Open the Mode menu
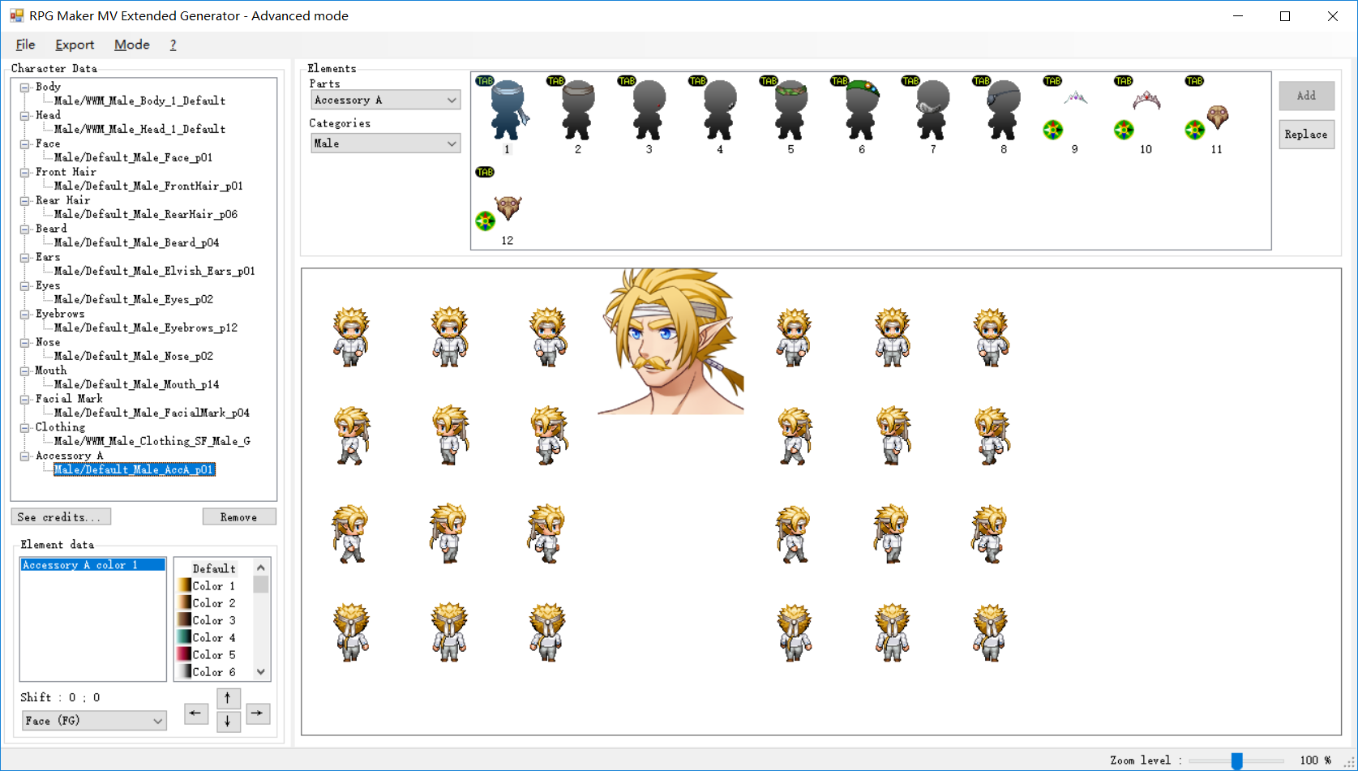 [x=132, y=45]
